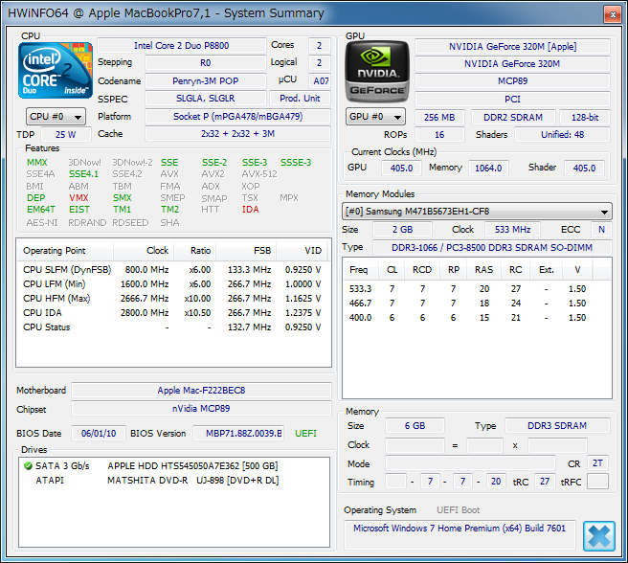628x563 pixels.
Task: Open the GPU #0 selector dropdown
Action: click(x=375, y=117)
